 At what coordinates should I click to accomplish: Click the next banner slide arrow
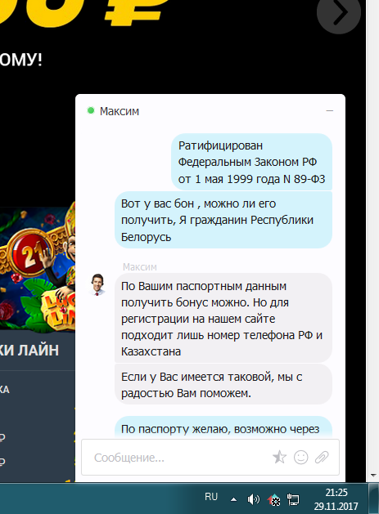click(x=339, y=13)
